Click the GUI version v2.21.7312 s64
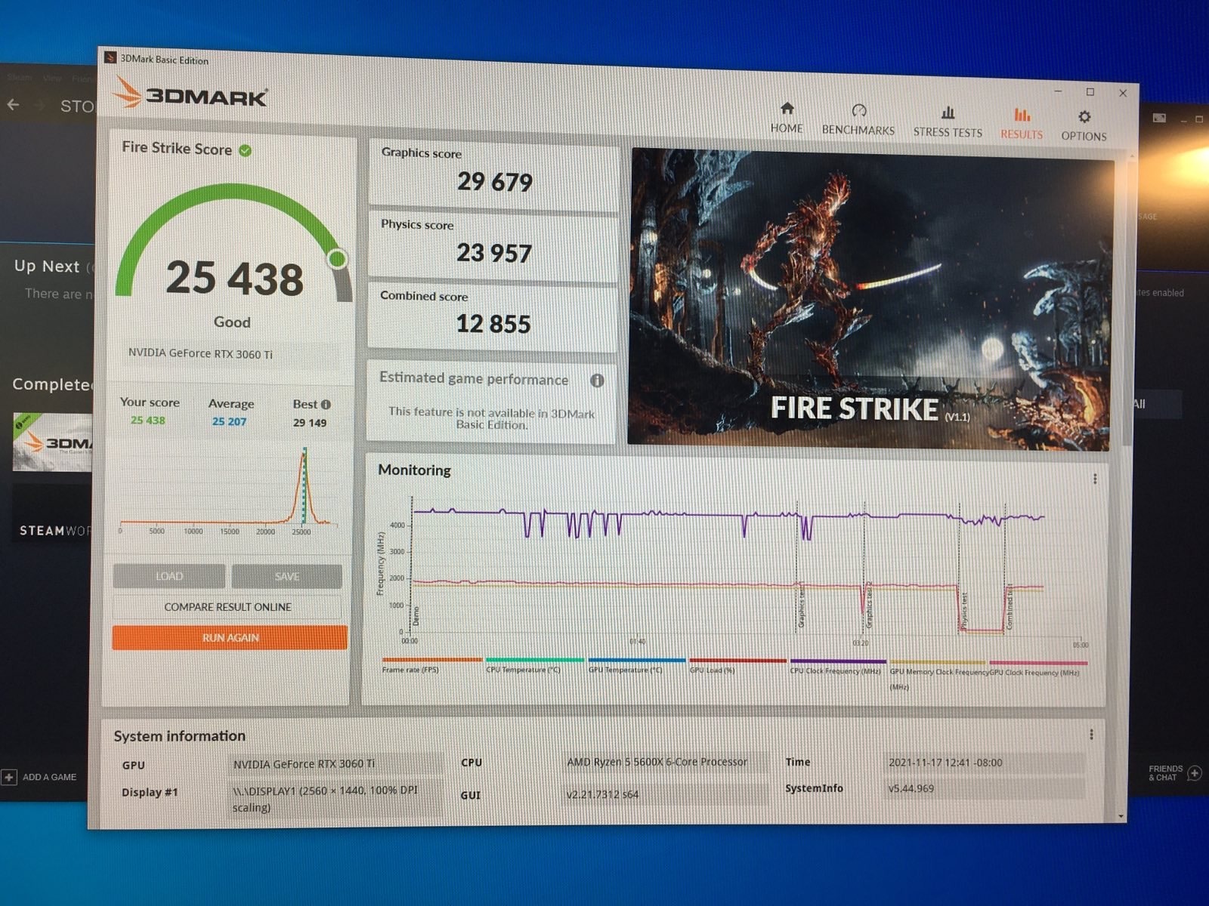Screen dimensions: 1209x906 (x=666, y=794)
